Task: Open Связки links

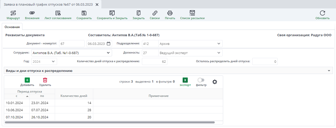Action: [x=155, y=15]
